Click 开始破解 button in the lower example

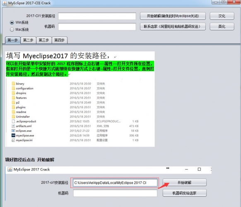(184, 183)
